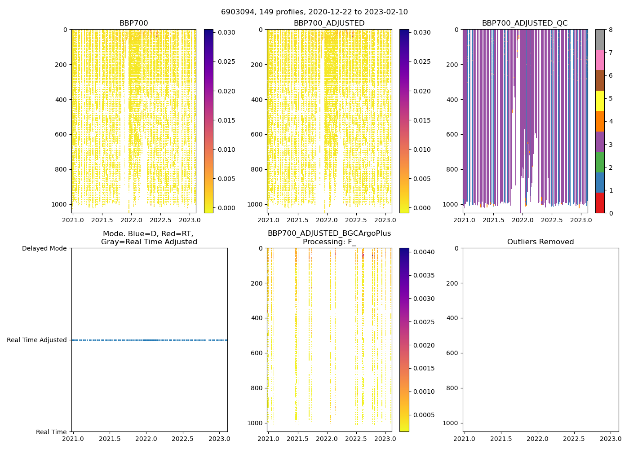Click the gray top segment of QC colorbar
The width and height of the screenshot is (629, 449).
(600, 40)
